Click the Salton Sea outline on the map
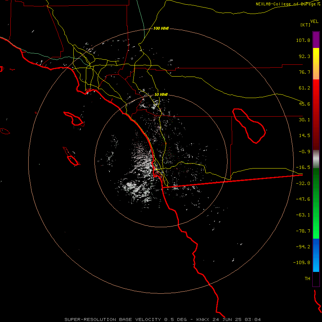 coord(249,126)
